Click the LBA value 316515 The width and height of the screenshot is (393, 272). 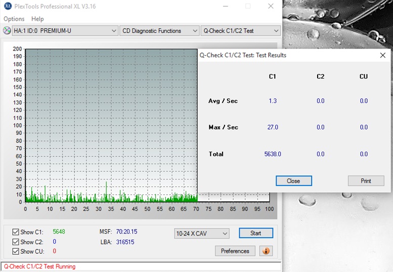[x=125, y=242]
